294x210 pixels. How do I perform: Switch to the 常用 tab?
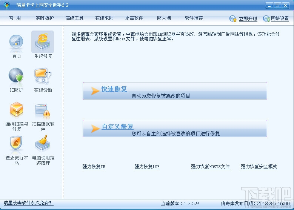coord(15,18)
